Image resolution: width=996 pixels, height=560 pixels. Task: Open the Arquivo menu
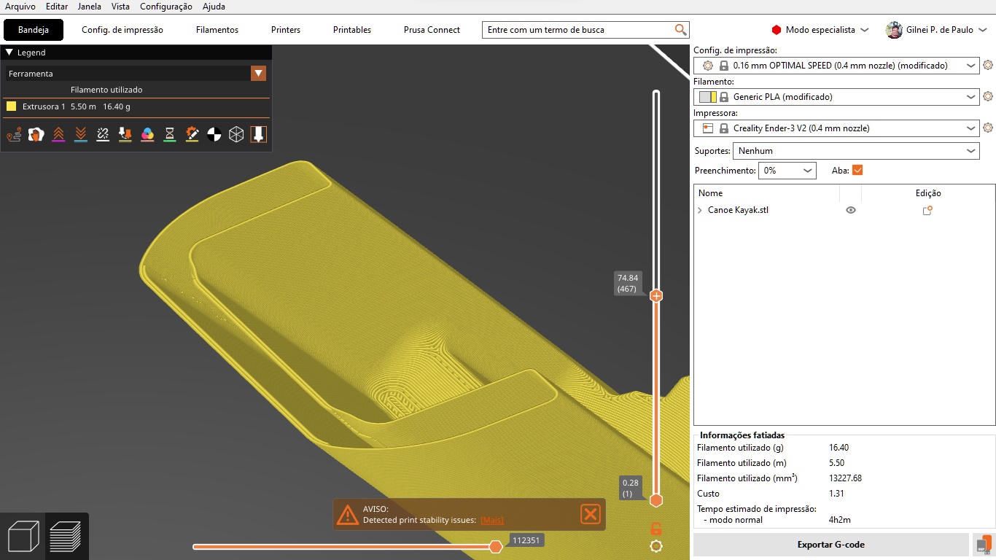[20, 7]
